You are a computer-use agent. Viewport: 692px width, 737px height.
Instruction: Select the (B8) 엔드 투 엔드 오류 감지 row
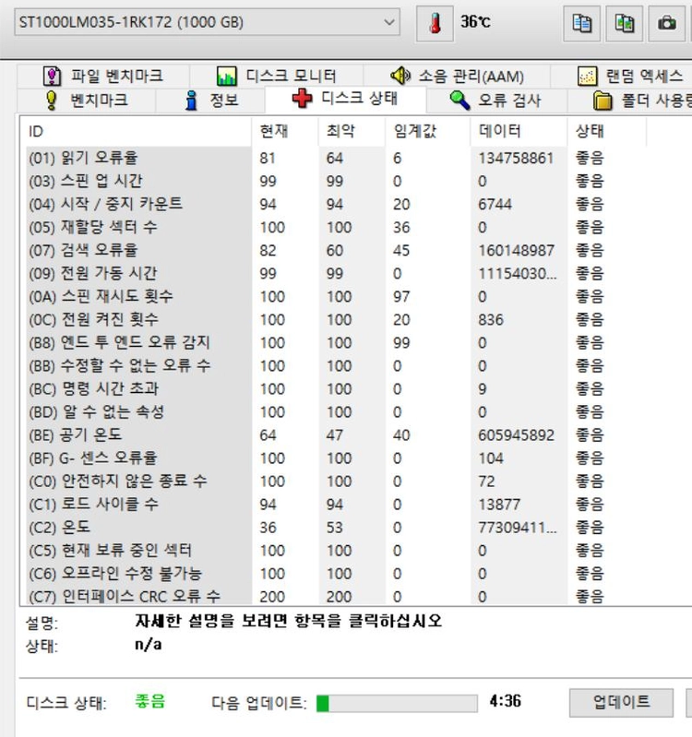(334, 342)
